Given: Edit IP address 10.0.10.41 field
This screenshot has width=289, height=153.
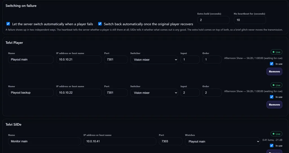Looking at the screenshot, I should (120, 141).
